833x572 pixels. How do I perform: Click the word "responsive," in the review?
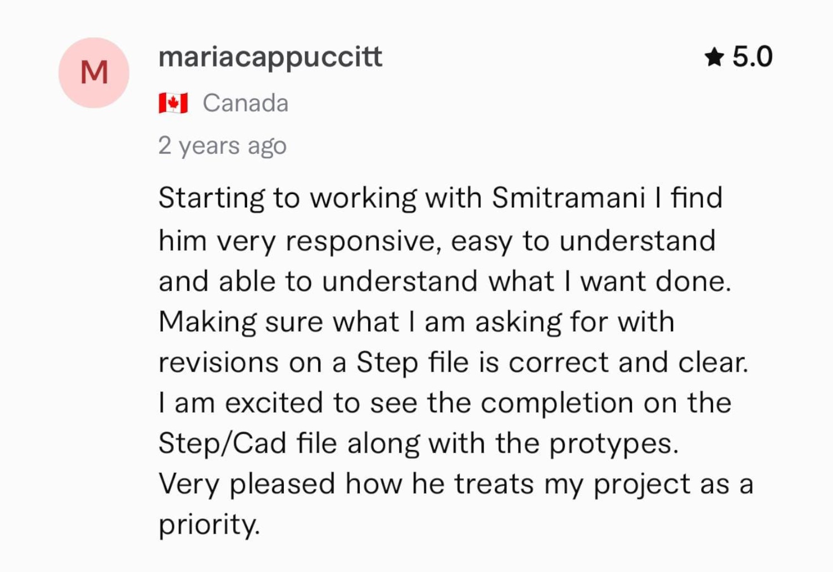pos(363,241)
